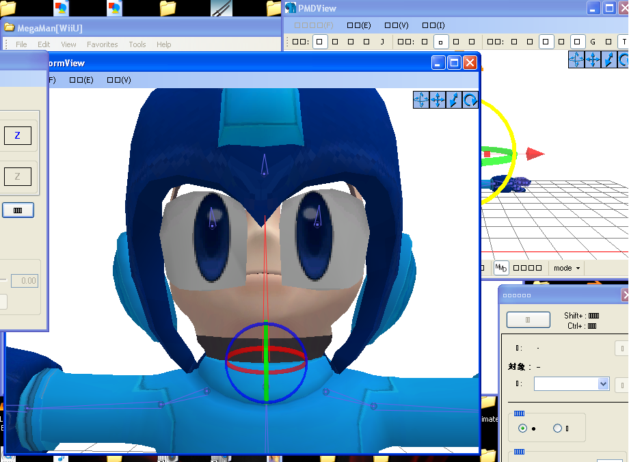Select the diagonal arrow zoom icon in PMDView
Image resolution: width=629 pixels, height=462 pixels.
609,59
